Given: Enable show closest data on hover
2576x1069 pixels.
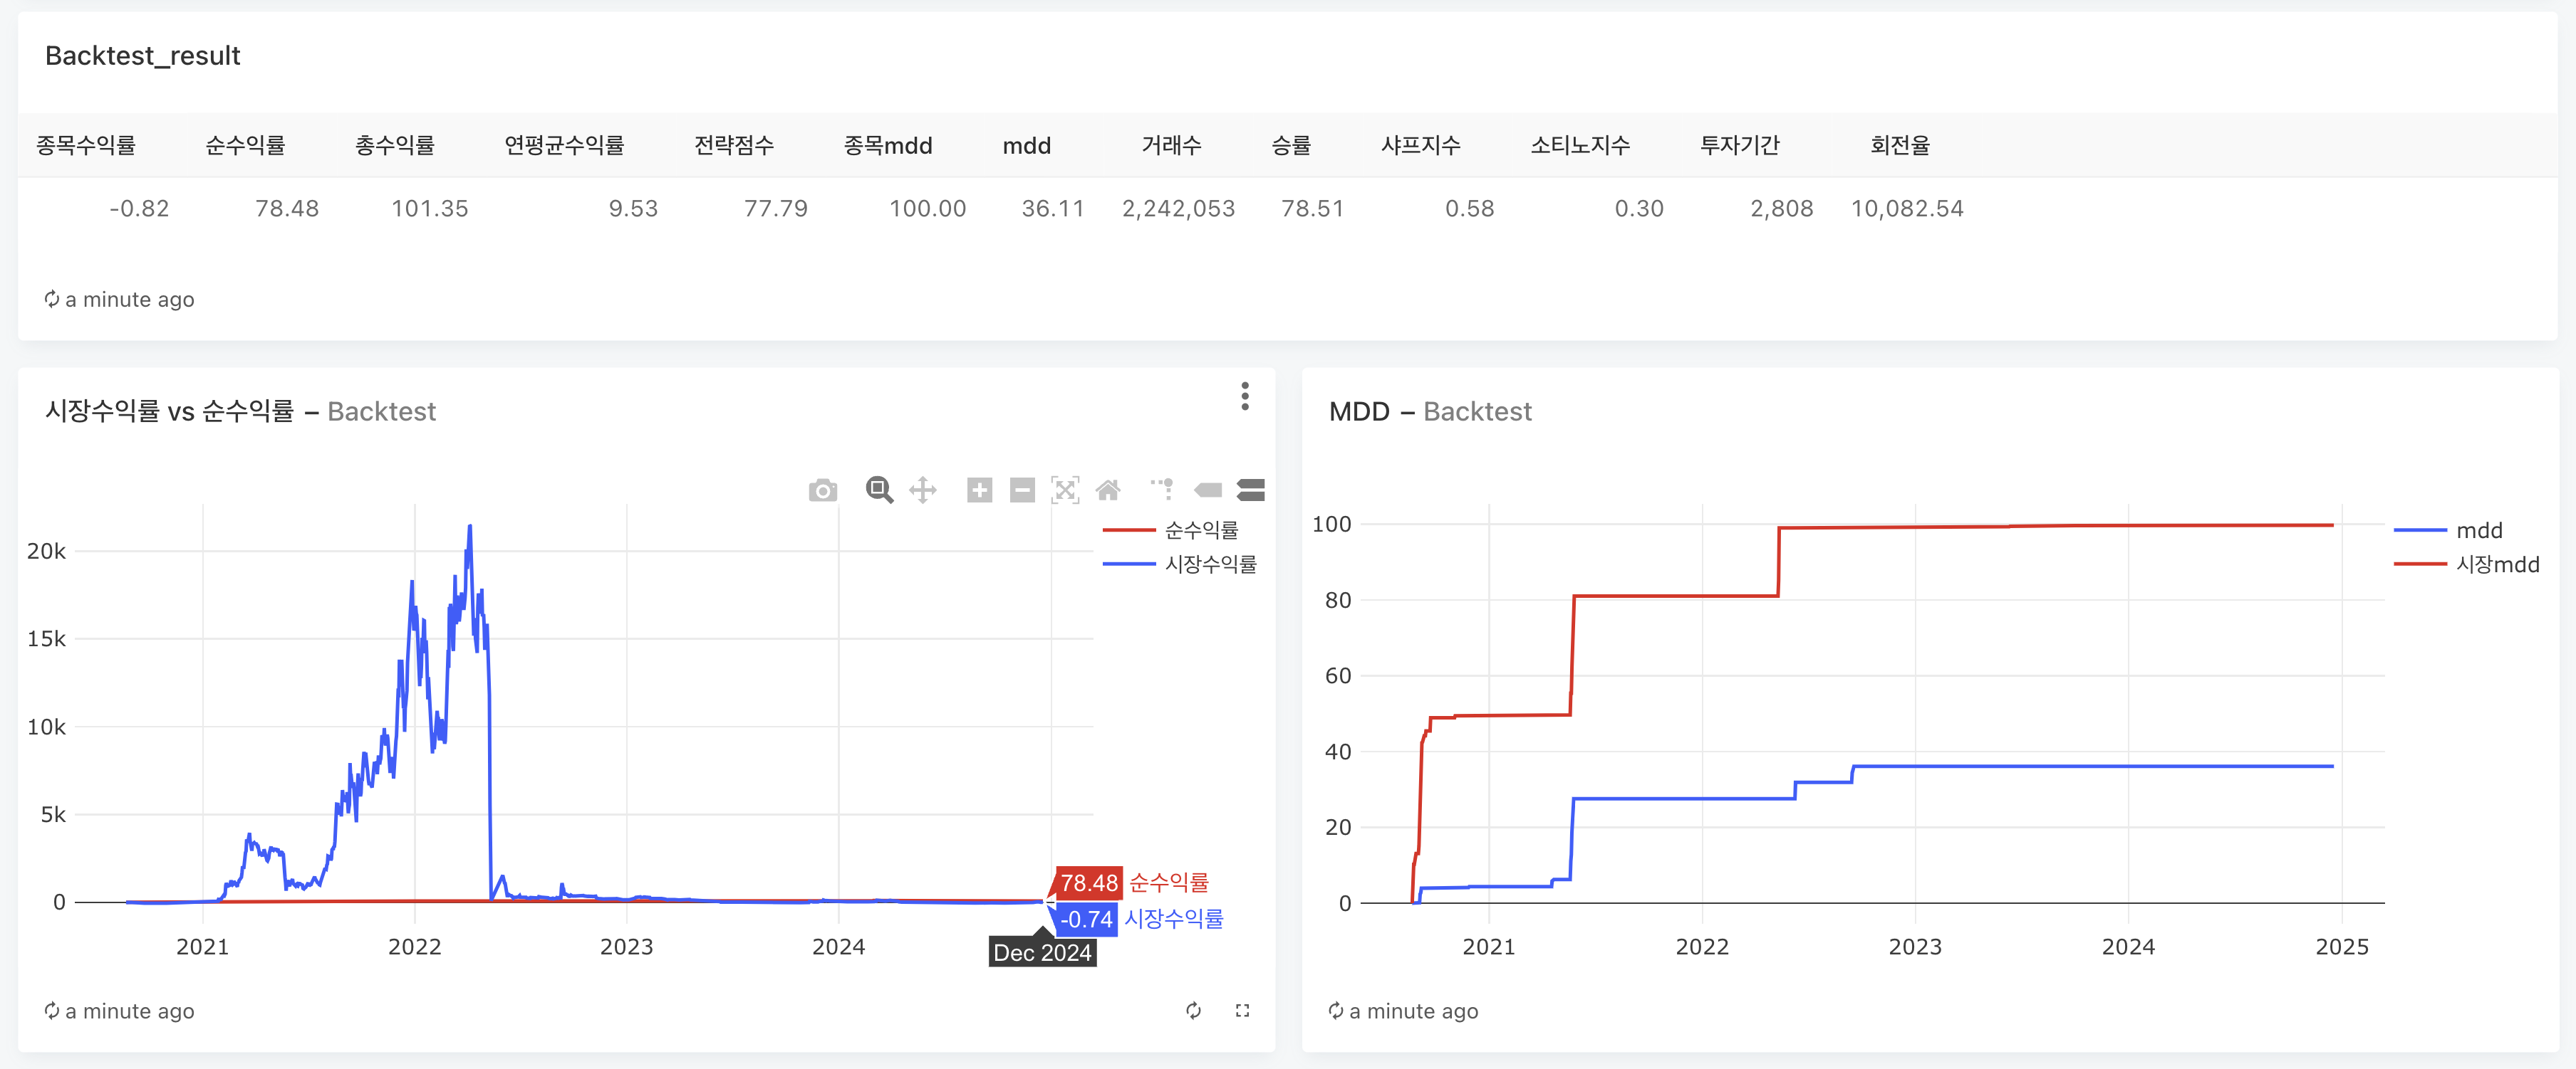Looking at the screenshot, I should [1208, 490].
